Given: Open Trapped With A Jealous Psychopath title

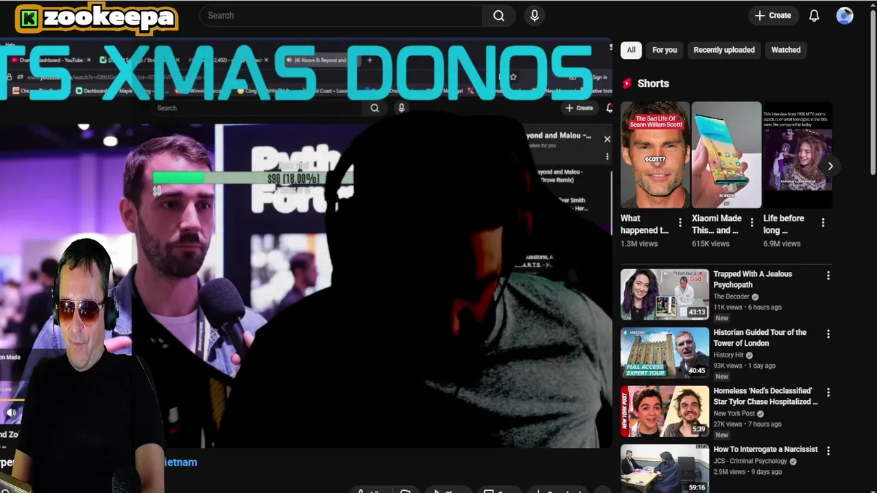Looking at the screenshot, I should 752,279.
